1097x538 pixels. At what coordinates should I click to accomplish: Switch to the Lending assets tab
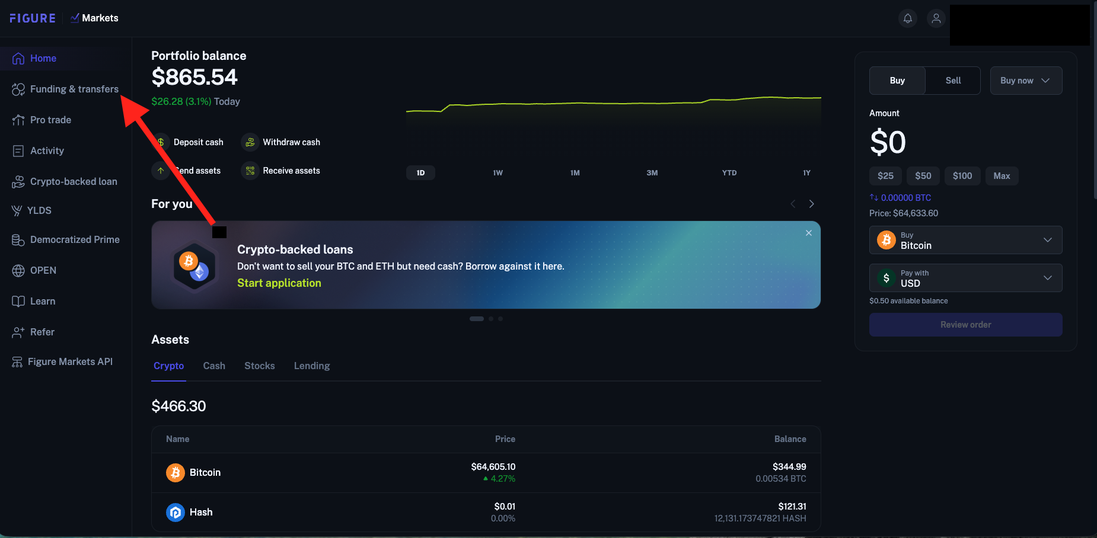click(312, 366)
